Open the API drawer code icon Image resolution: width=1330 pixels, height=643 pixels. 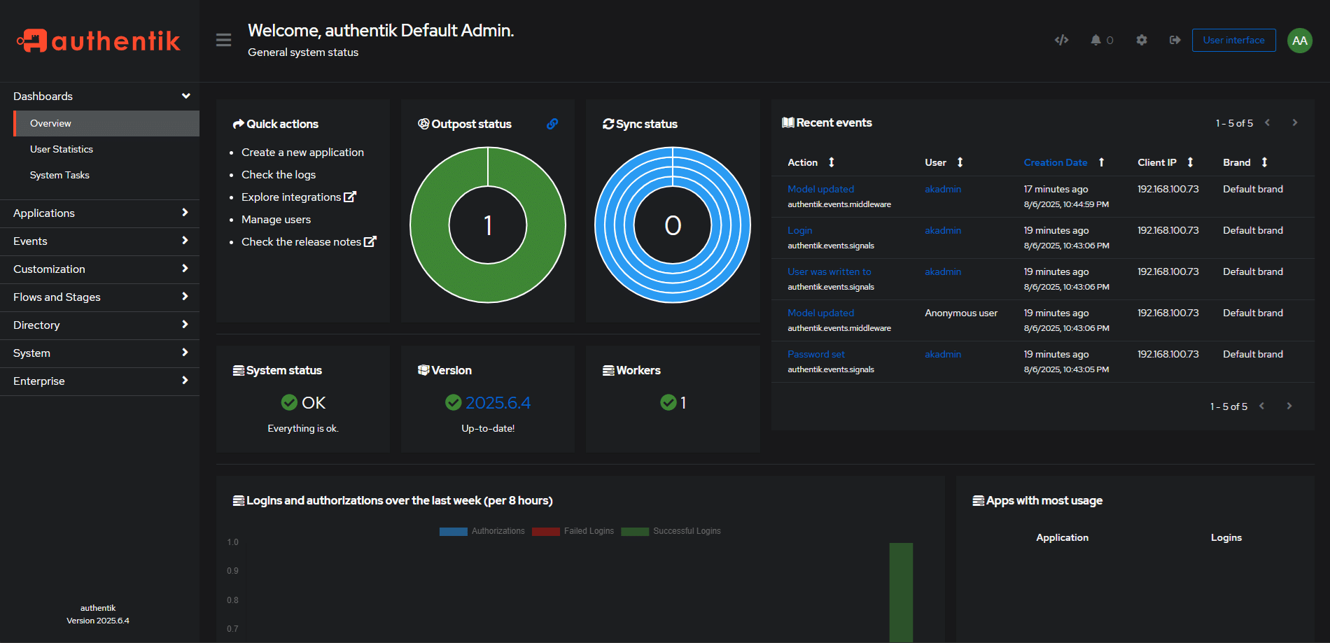[x=1061, y=40]
